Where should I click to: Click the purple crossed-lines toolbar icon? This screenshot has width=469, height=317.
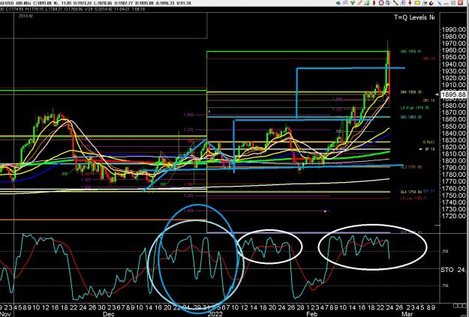click(x=345, y=3)
